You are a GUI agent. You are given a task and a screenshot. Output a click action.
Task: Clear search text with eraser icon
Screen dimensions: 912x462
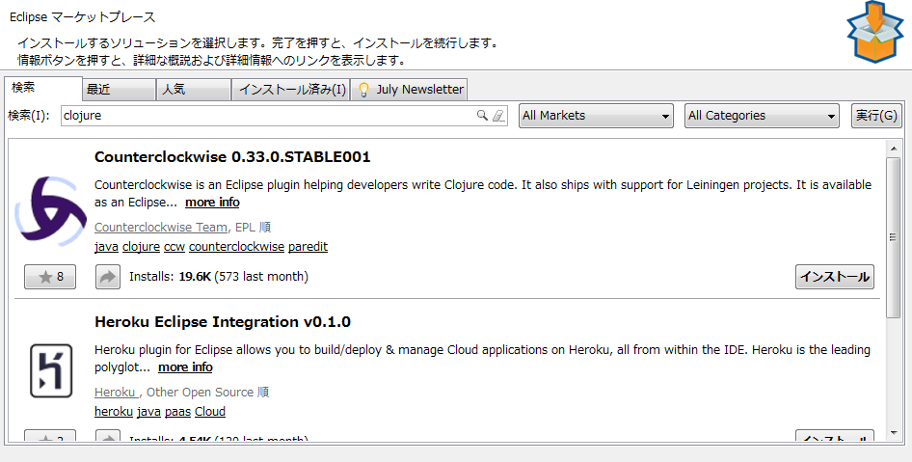[x=498, y=115]
